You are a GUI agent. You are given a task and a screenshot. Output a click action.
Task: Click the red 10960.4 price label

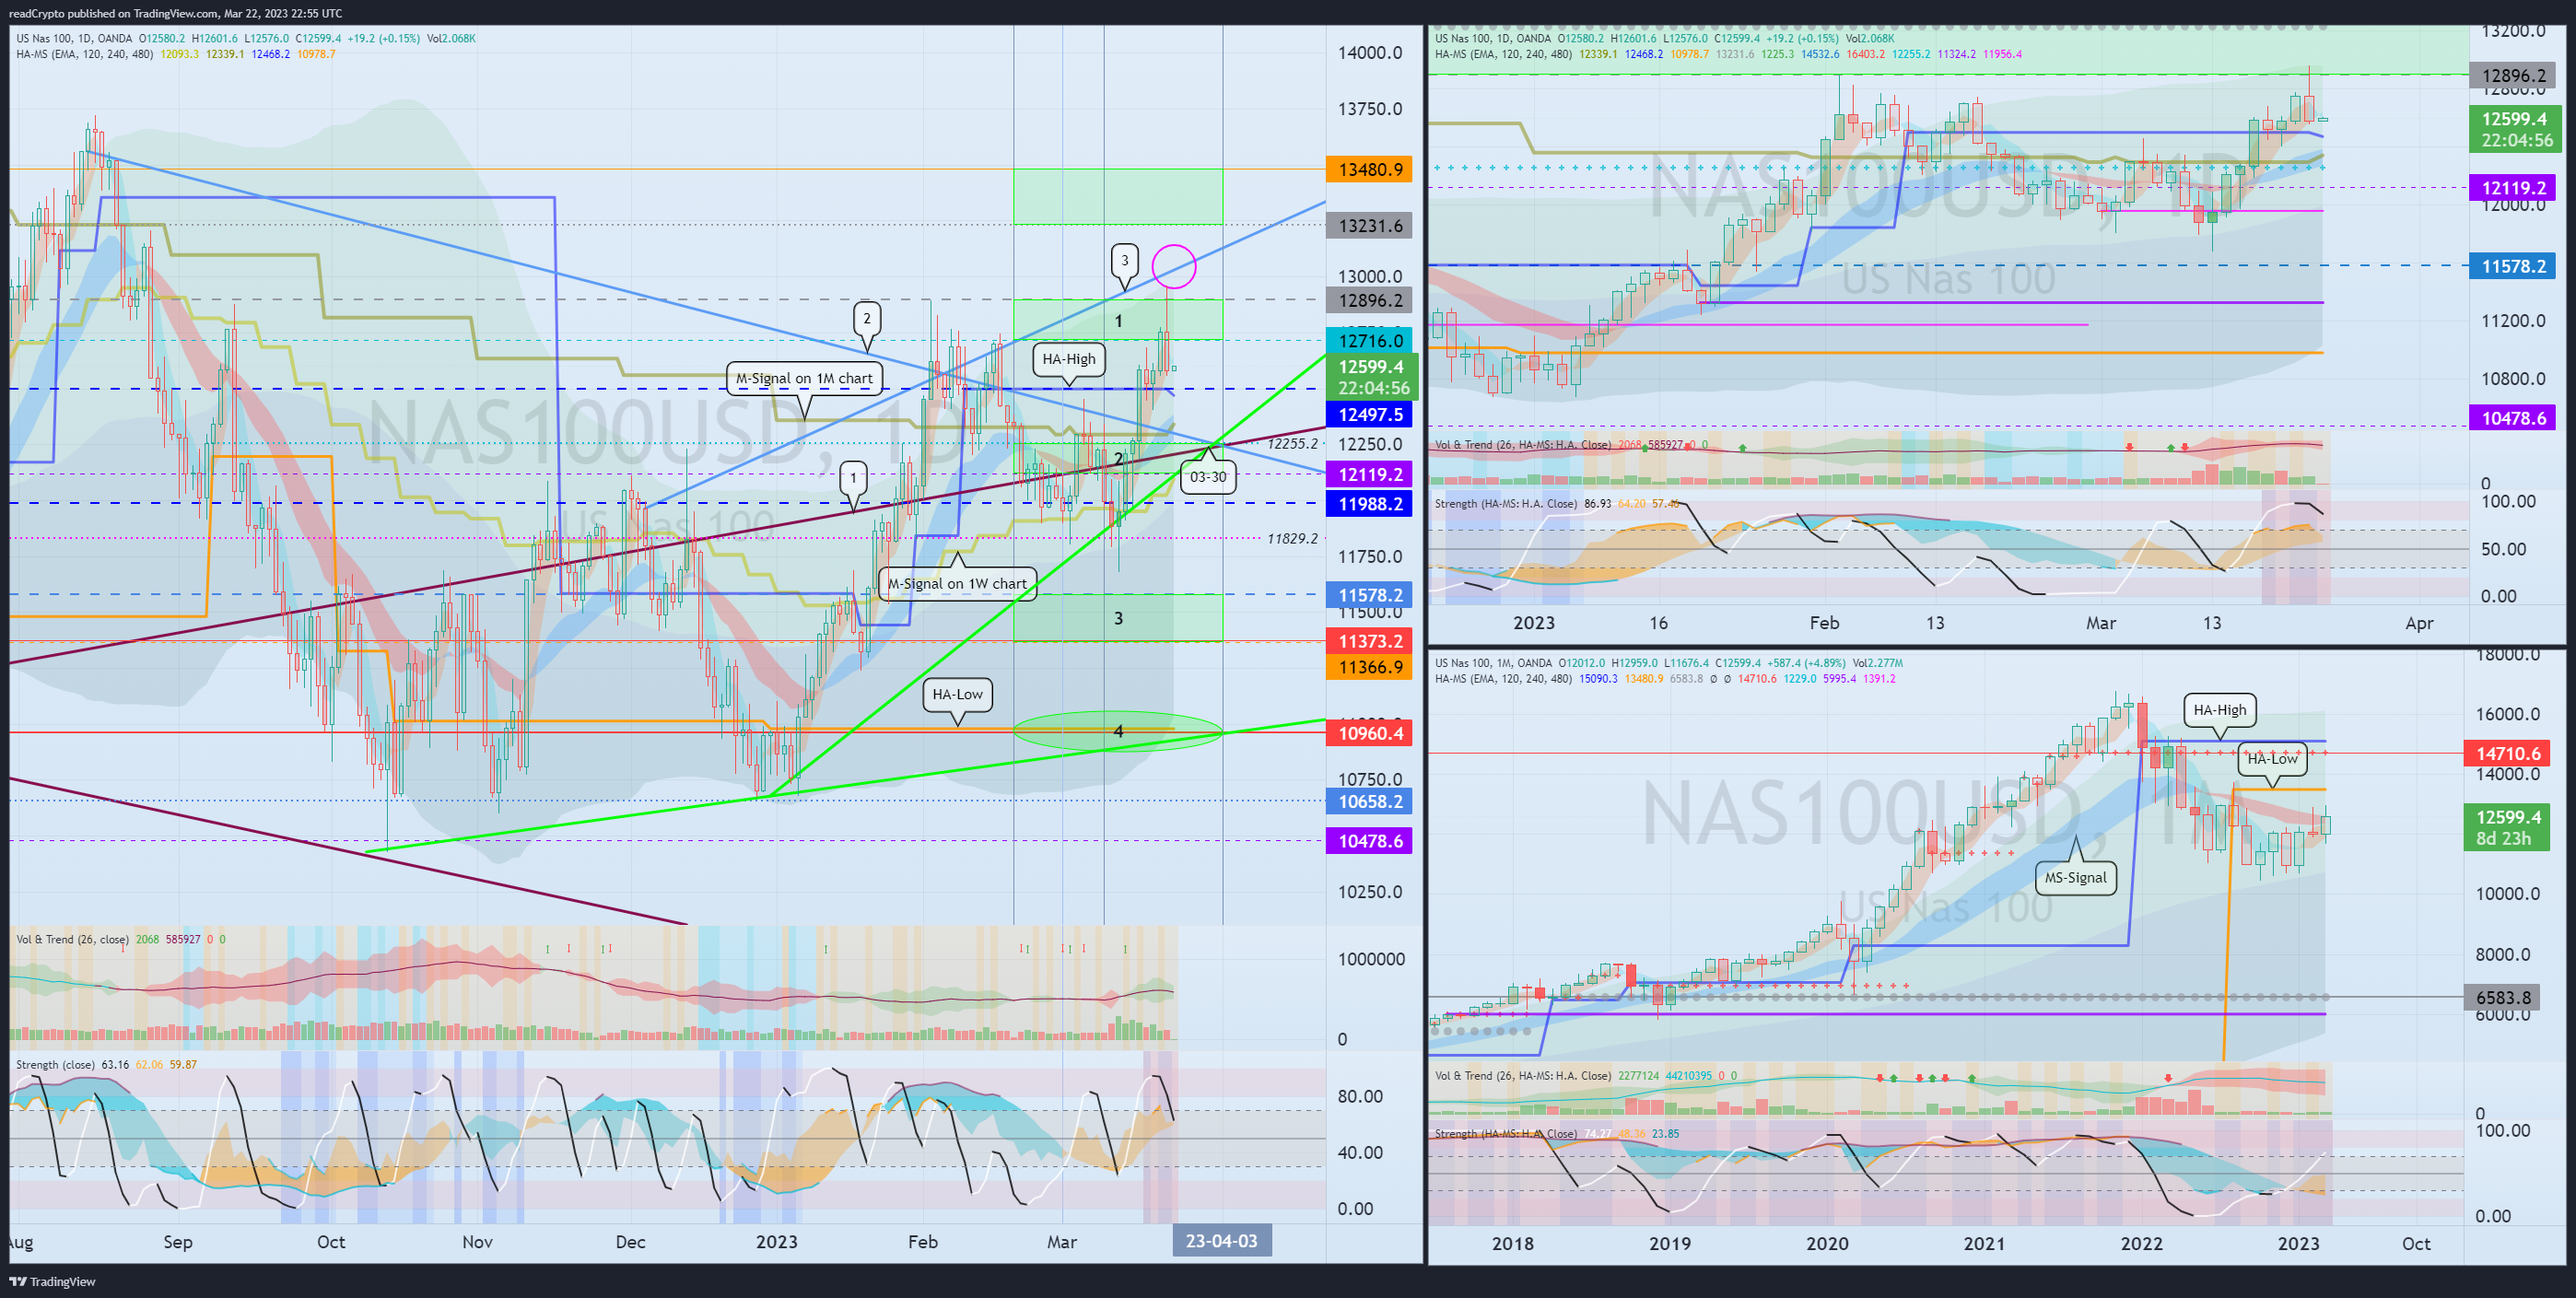coord(1369,733)
